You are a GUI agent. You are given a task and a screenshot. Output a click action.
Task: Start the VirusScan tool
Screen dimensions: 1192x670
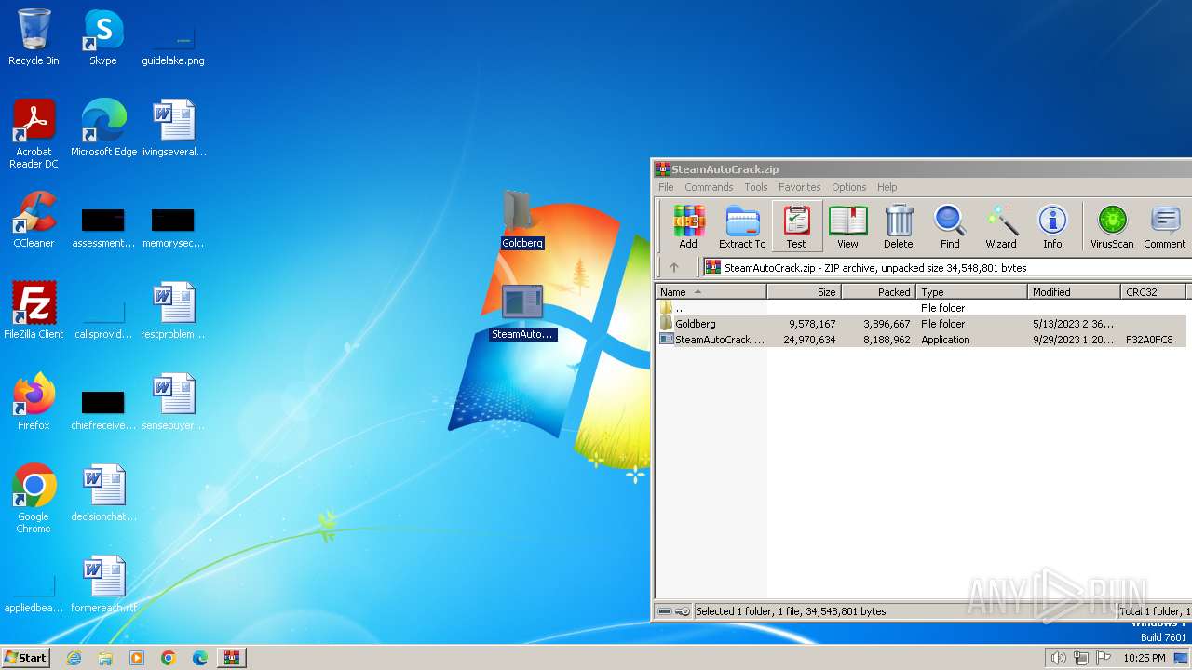click(x=1112, y=226)
